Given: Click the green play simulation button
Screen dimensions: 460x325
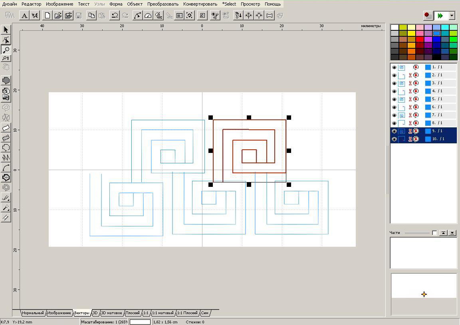Looking at the screenshot, I should (441, 16).
